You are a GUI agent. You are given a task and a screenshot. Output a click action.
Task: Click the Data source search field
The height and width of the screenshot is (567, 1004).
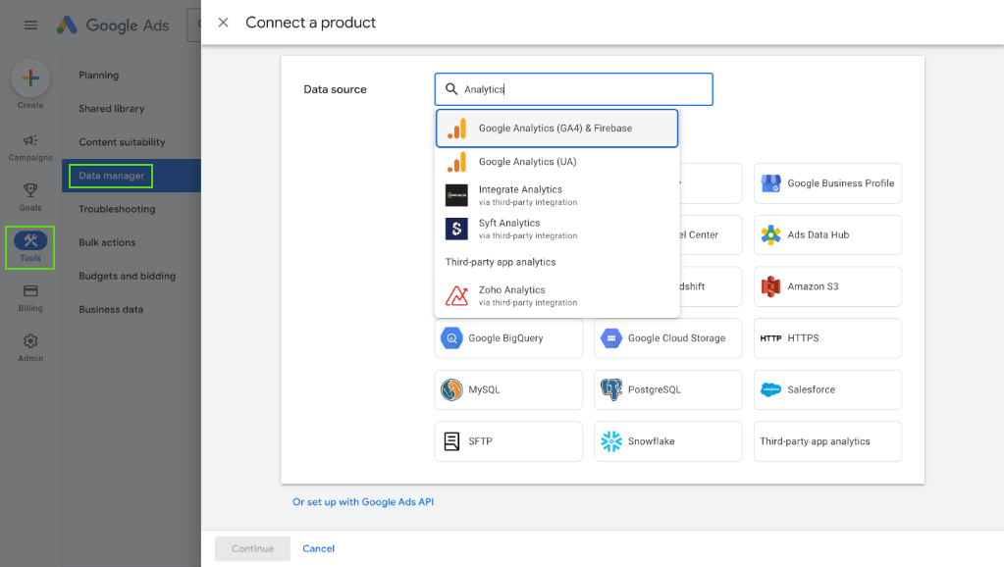[574, 89]
